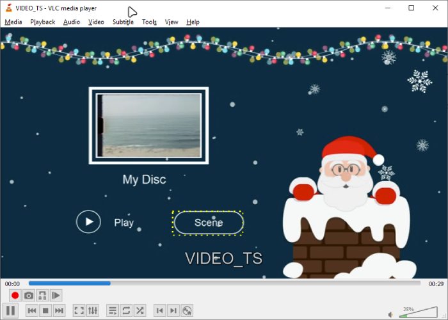
Task: Mute audio with the speaker icon
Action: tap(391, 314)
